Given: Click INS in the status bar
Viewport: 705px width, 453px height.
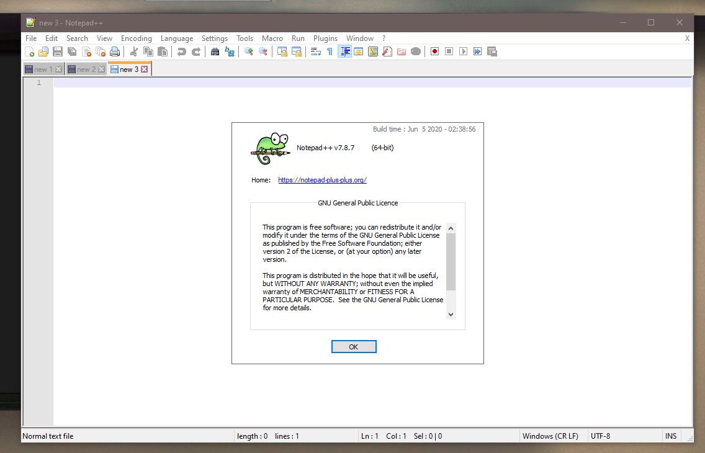Looking at the screenshot, I should click(671, 436).
